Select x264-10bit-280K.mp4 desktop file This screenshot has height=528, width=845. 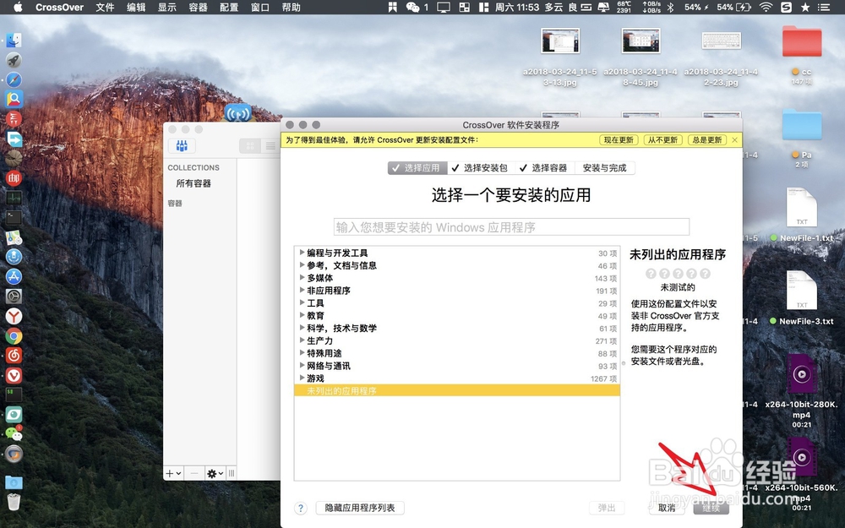[802, 390]
